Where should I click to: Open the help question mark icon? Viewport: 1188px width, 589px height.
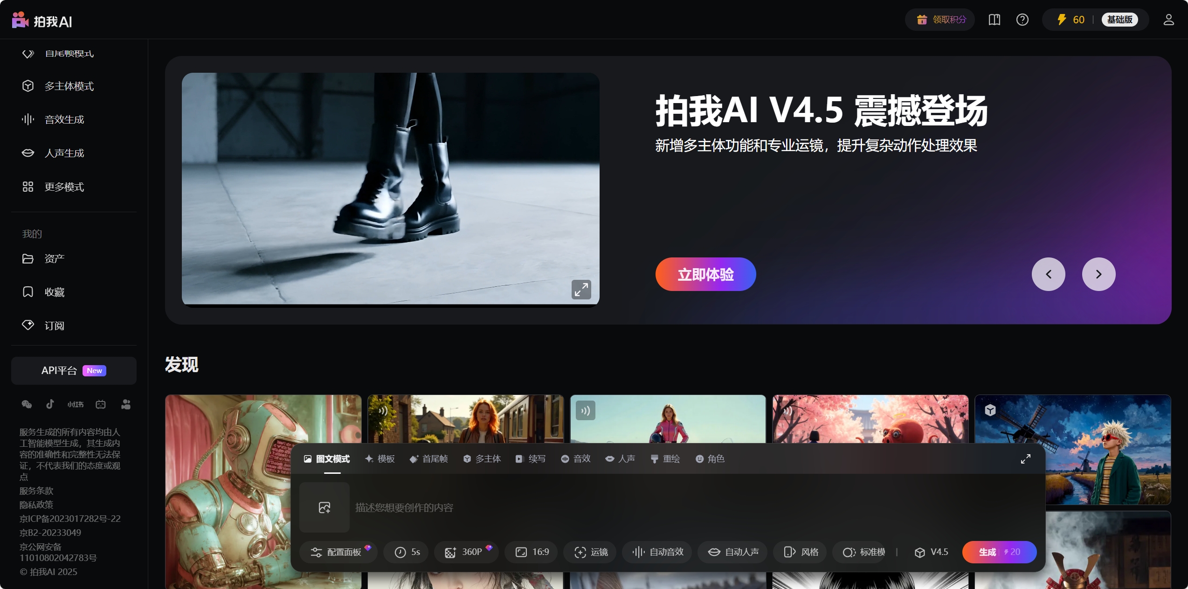[x=1022, y=20]
